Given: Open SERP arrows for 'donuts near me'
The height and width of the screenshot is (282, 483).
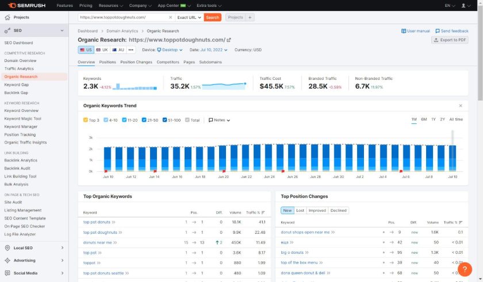Looking at the screenshot, I should tap(115, 242).
